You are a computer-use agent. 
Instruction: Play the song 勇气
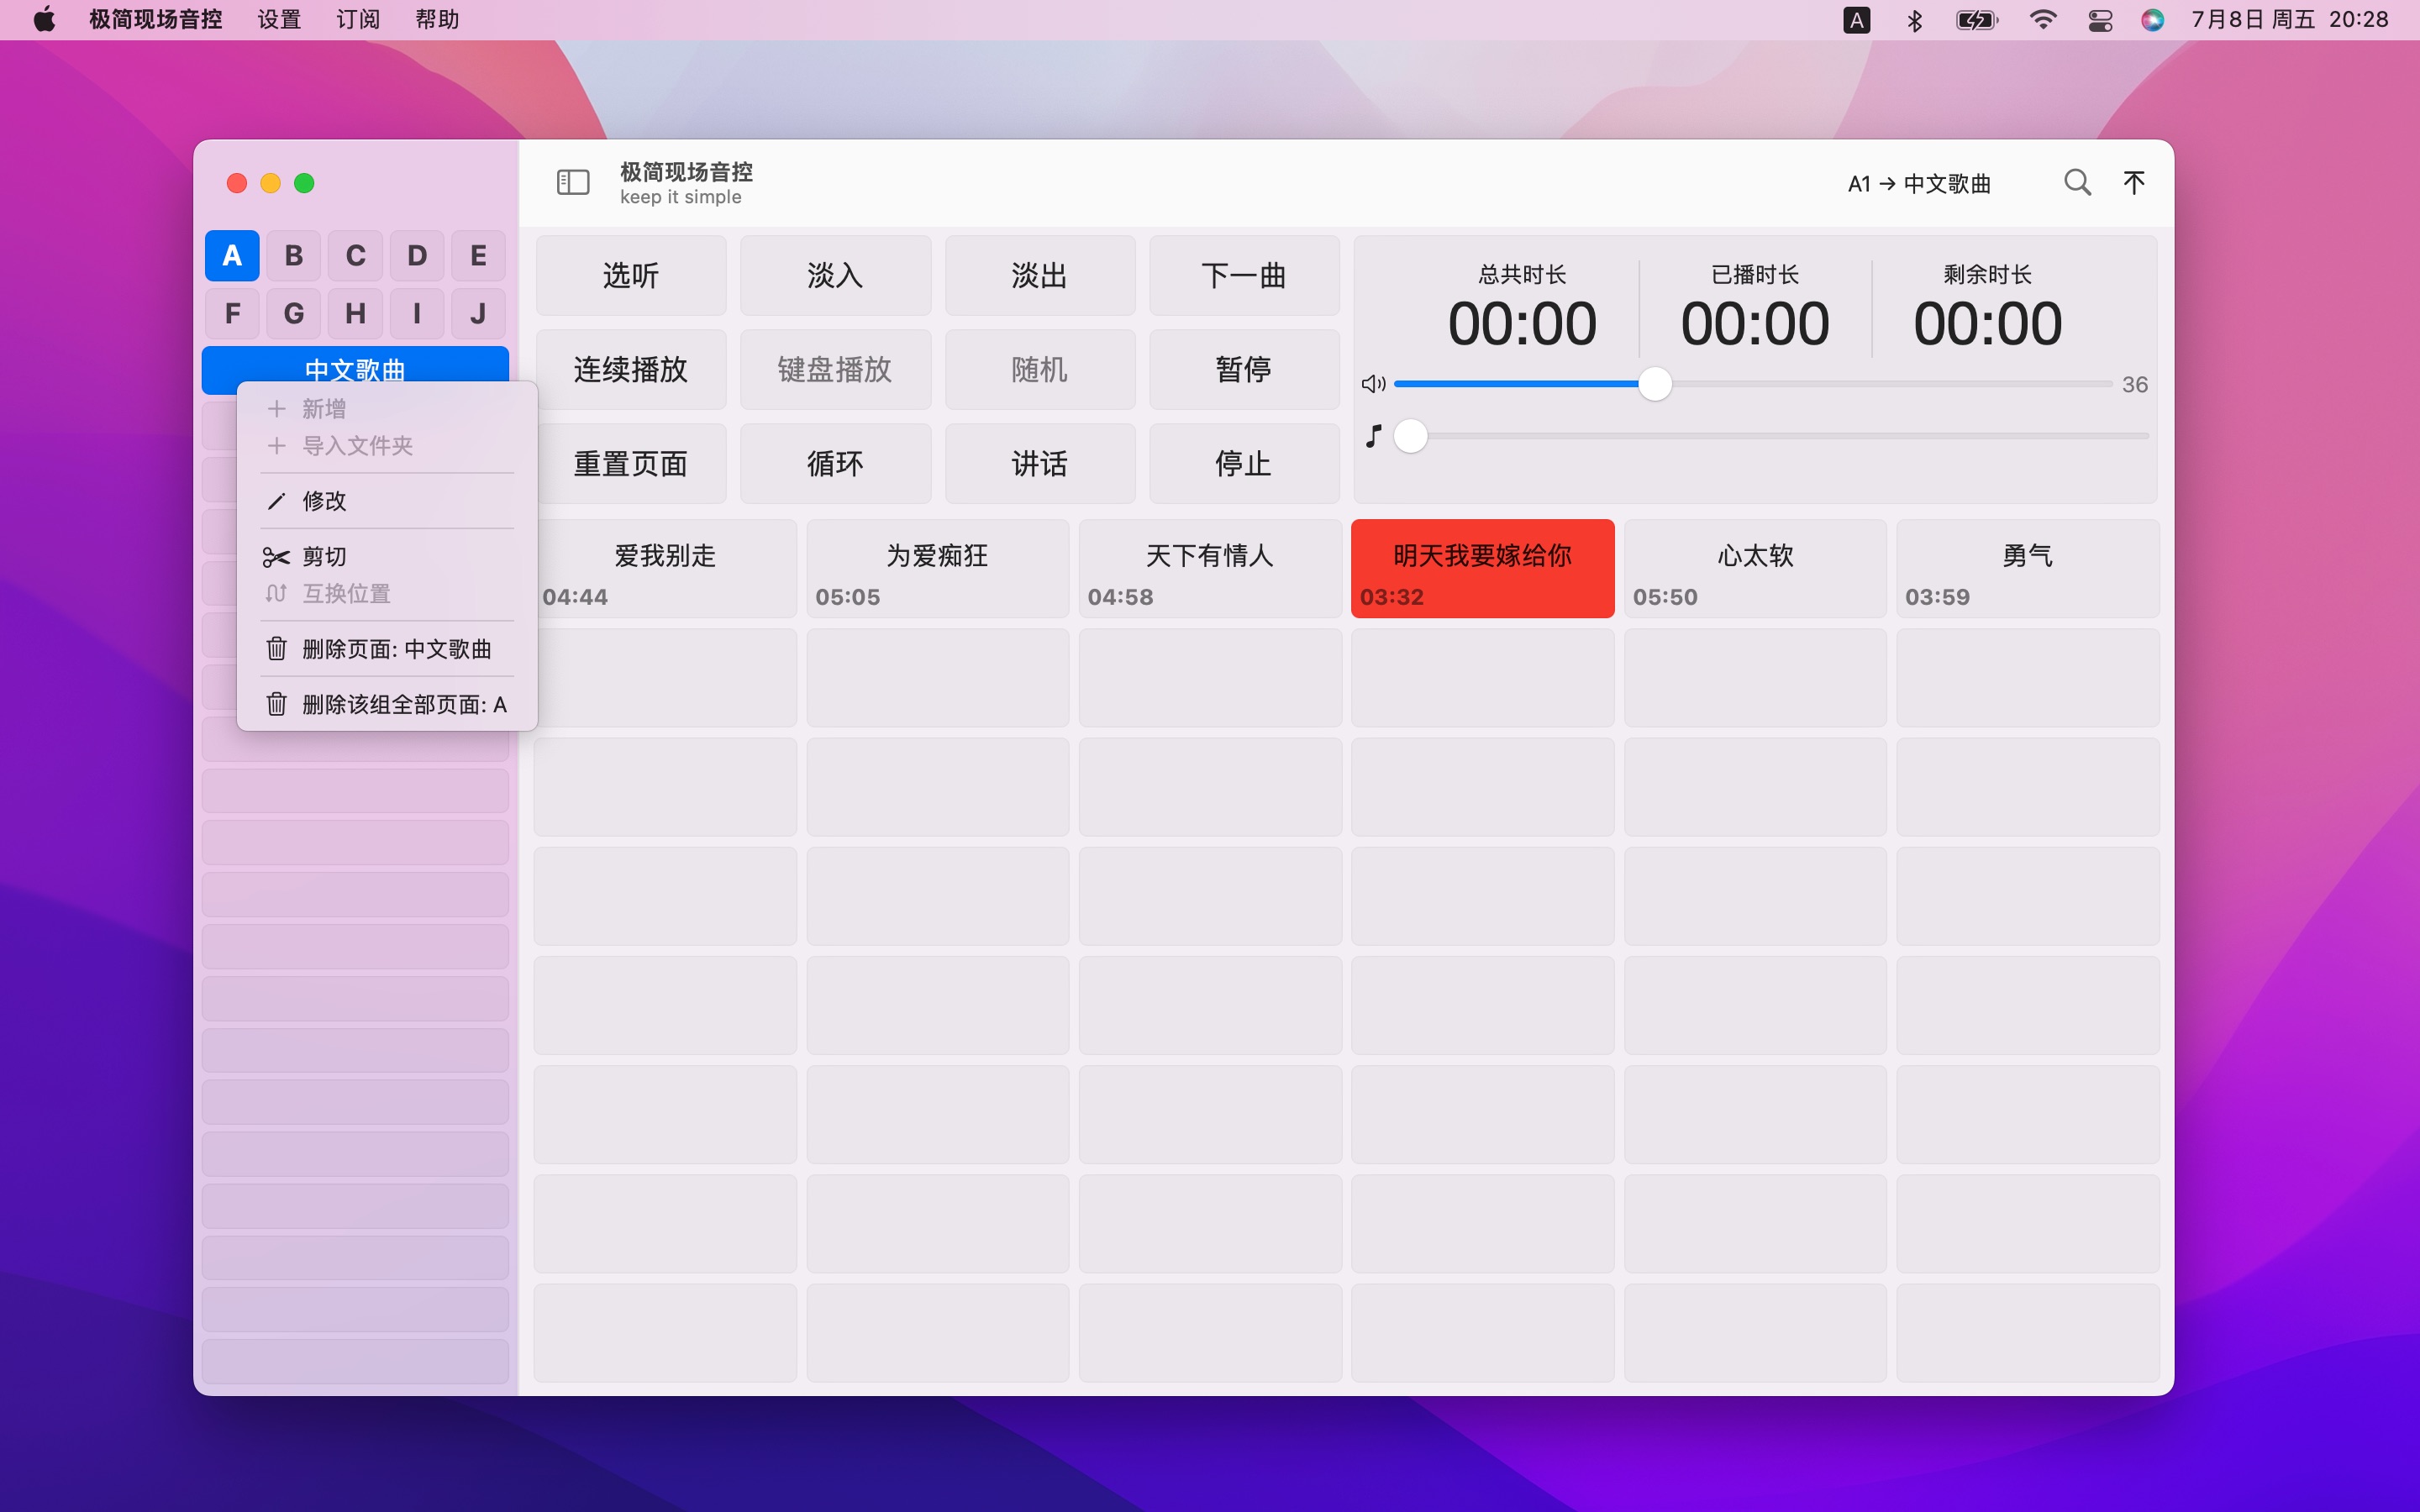coord(2028,569)
